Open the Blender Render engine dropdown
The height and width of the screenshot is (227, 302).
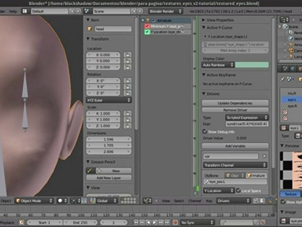click(x=166, y=11)
